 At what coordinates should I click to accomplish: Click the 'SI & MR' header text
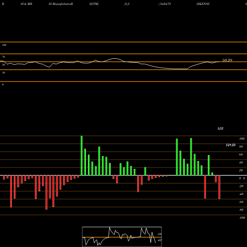coord(26,4)
